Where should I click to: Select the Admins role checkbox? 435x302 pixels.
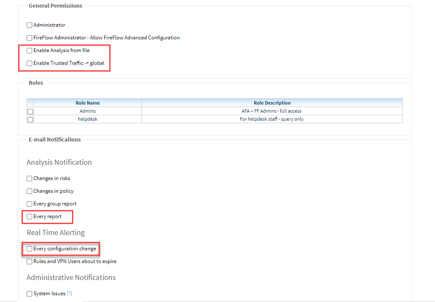click(30, 111)
